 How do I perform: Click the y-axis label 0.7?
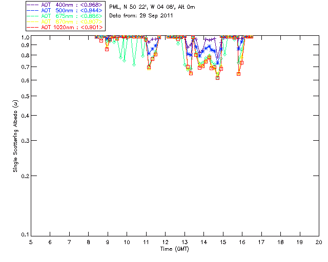(25, 67)
